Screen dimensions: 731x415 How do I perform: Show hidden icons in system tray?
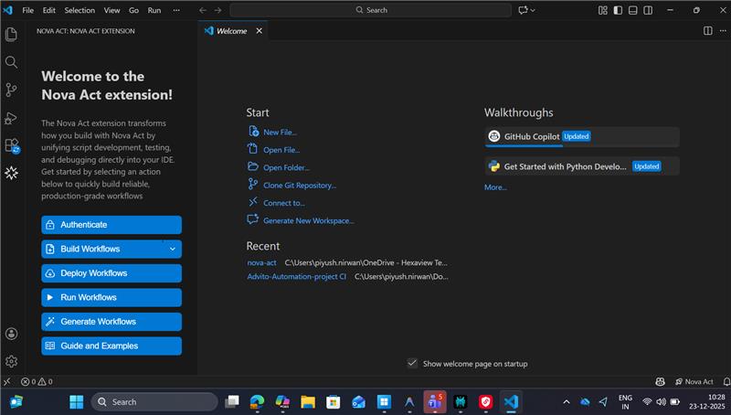tap(567, 402)
